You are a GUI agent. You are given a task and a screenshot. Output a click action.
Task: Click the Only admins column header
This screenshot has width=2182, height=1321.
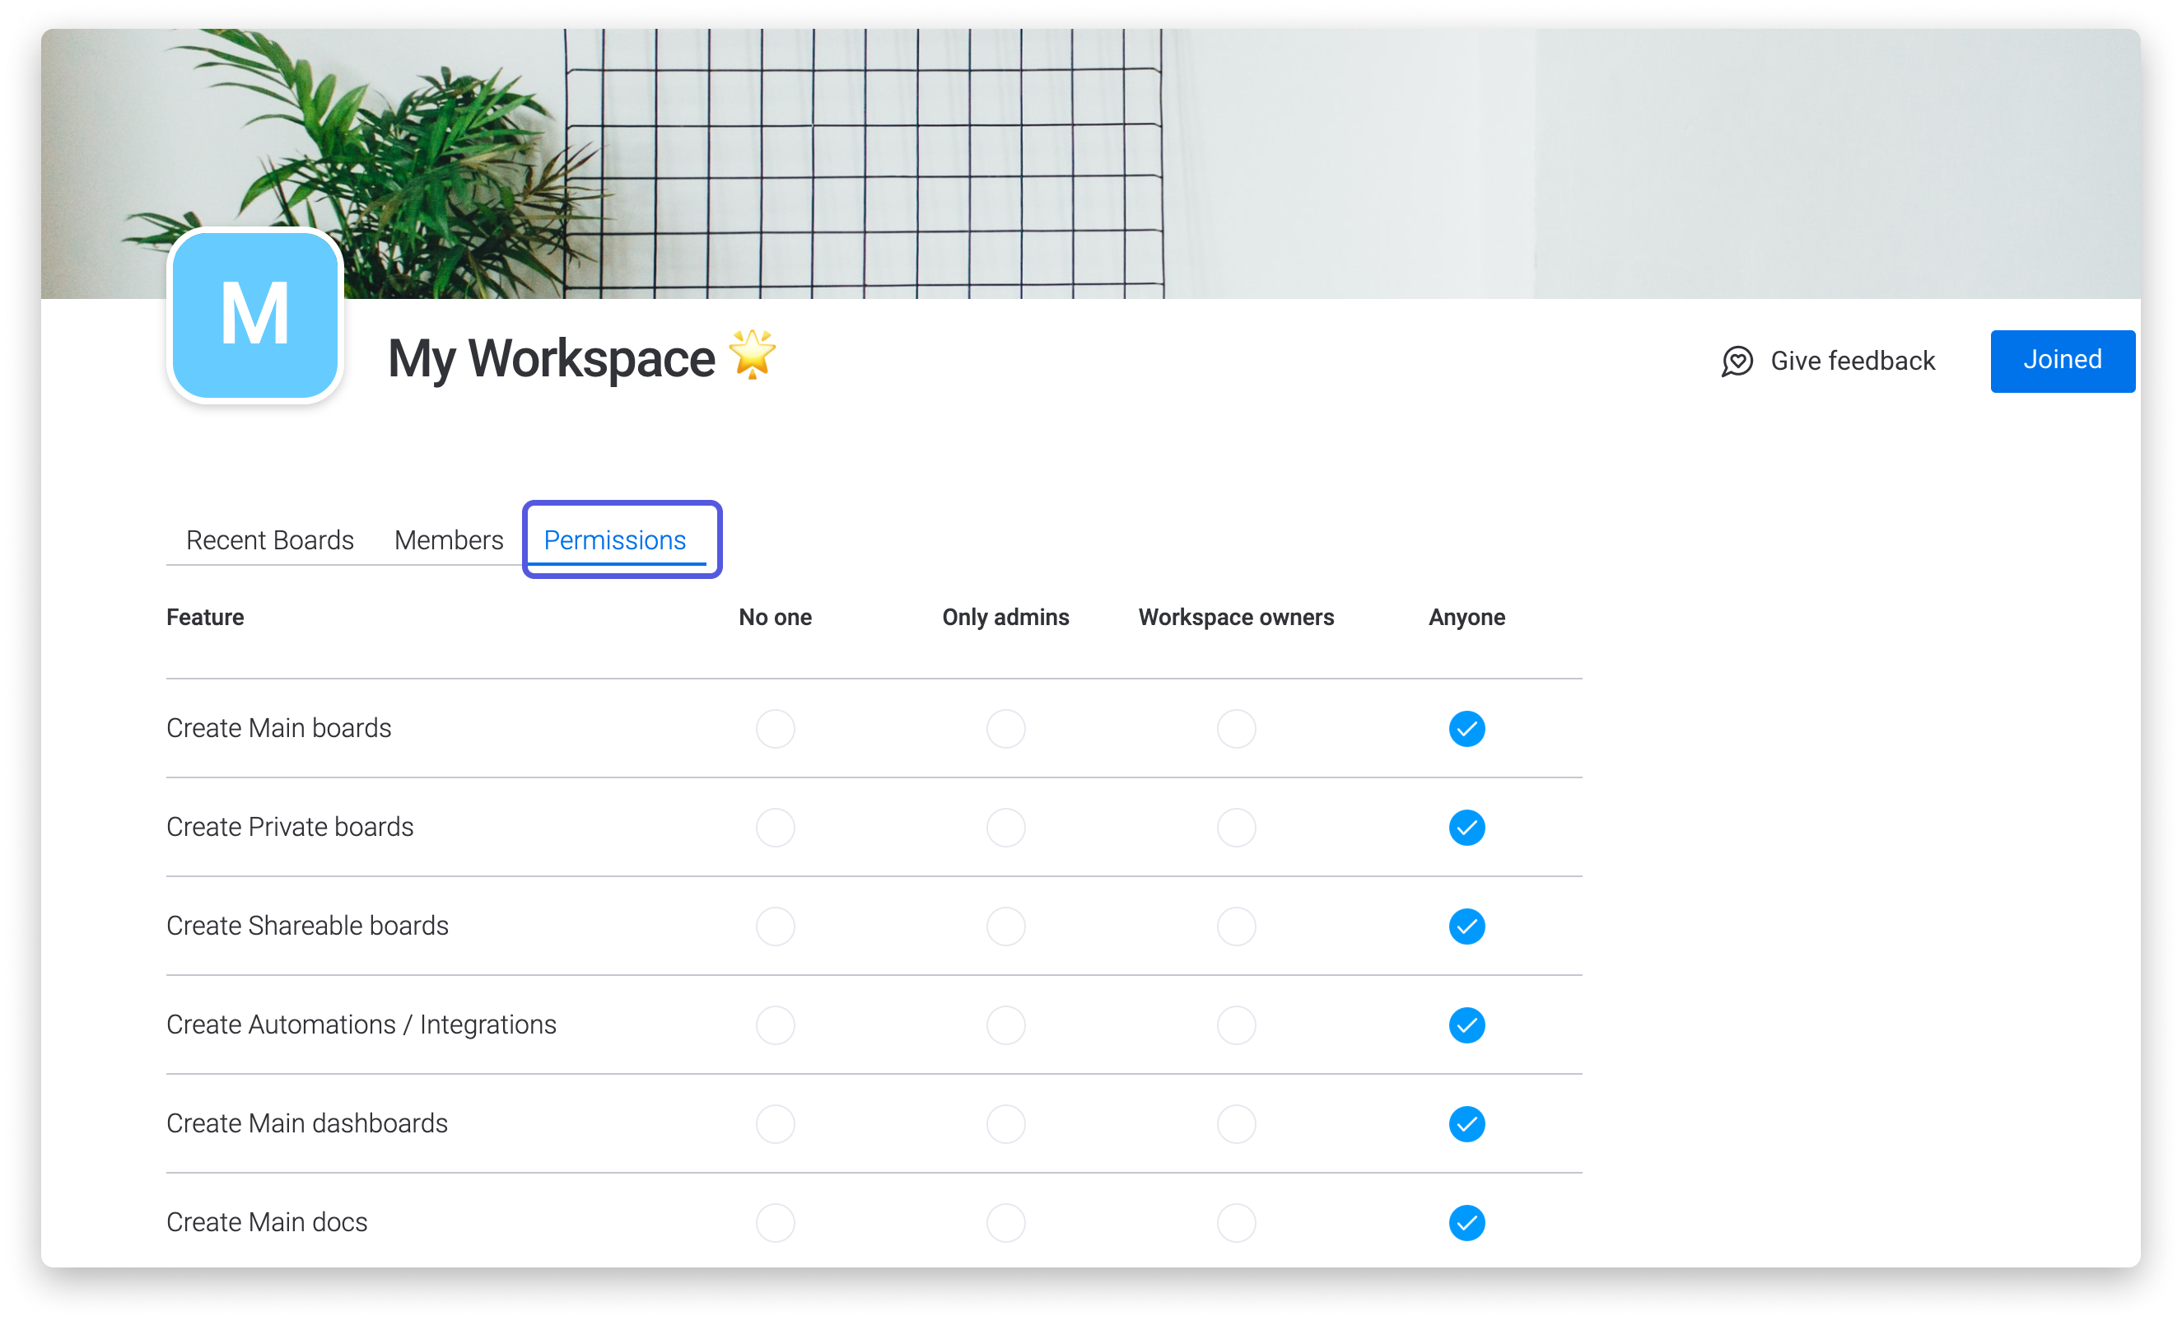pyautogui.click(x=1005, y=617)
